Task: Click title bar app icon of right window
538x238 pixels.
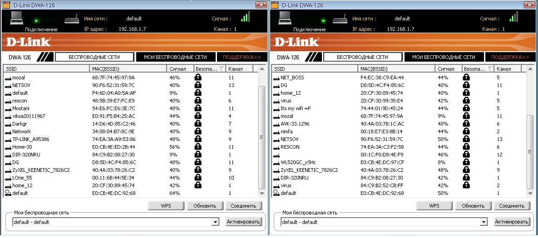Action: point(275,5)
